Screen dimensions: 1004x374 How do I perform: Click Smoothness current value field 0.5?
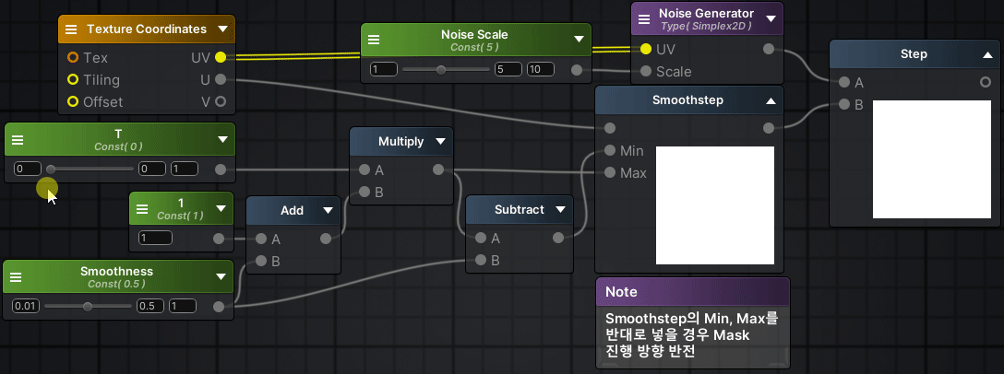click(x=150, y=306)
